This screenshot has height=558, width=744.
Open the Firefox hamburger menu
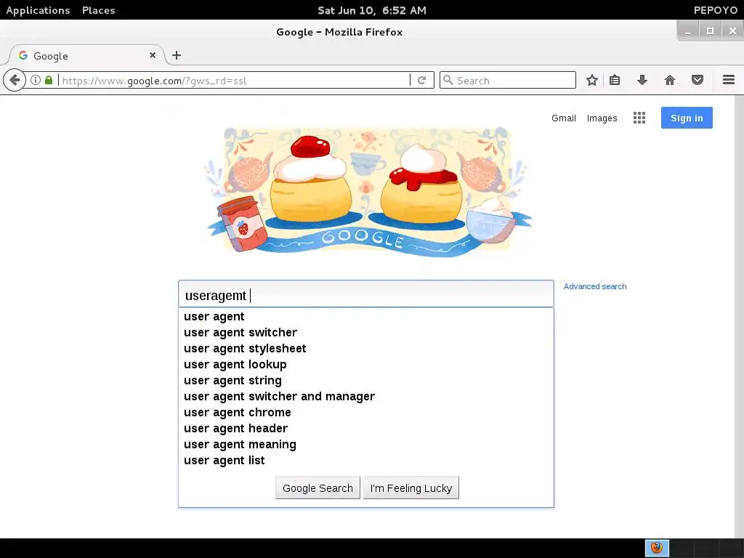tap(728, 80)
